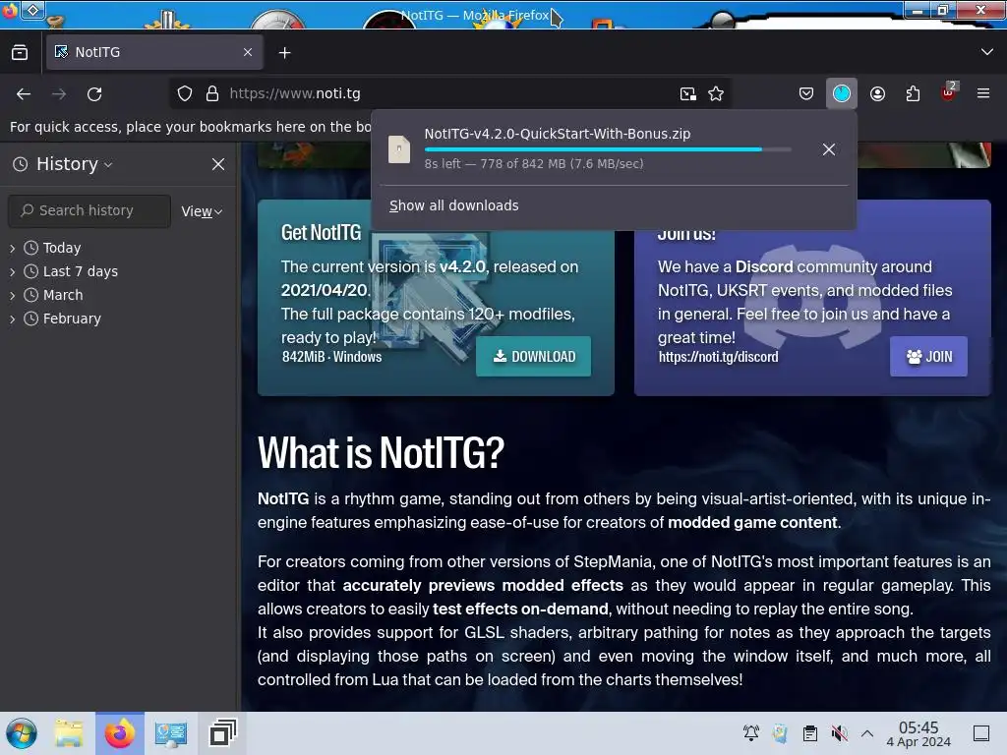
Task: Open the window switcher taskbar icon
Action: click(223, 732)
